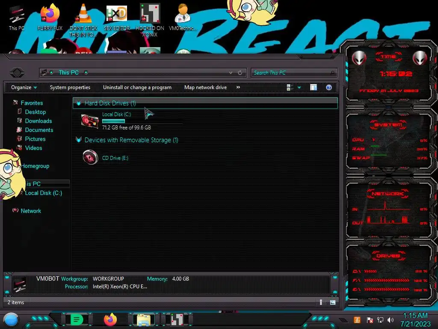Click the blue help question mark icon

(329, 87)
